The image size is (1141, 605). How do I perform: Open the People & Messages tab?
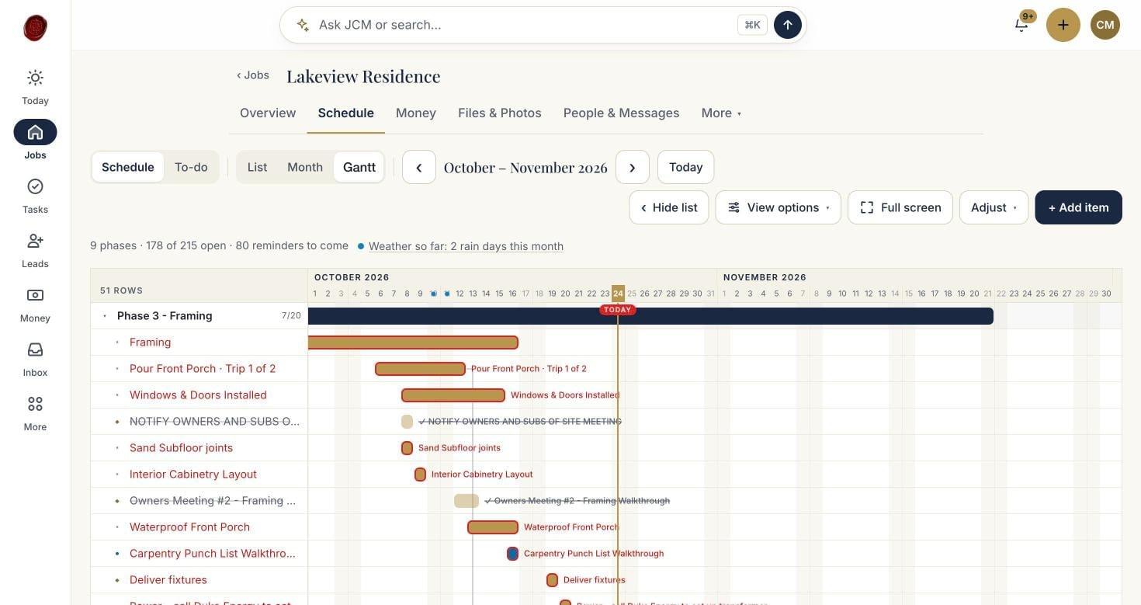pos(622,113)
